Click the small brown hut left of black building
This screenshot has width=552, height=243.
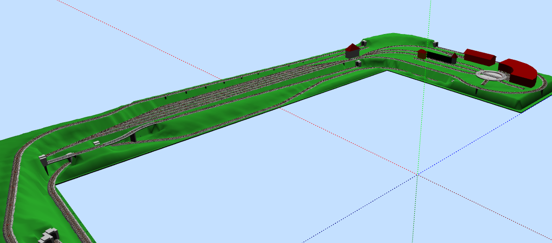coord(422,54)
